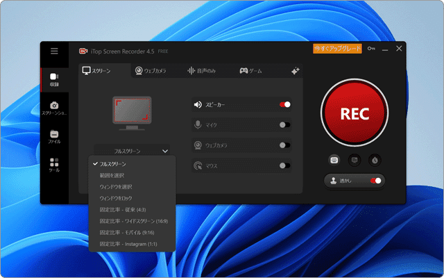This screenshot has height=278, width=444.
Task: Click the webcam icon in the ウェブカメラ row
Action: click(198, 145)
